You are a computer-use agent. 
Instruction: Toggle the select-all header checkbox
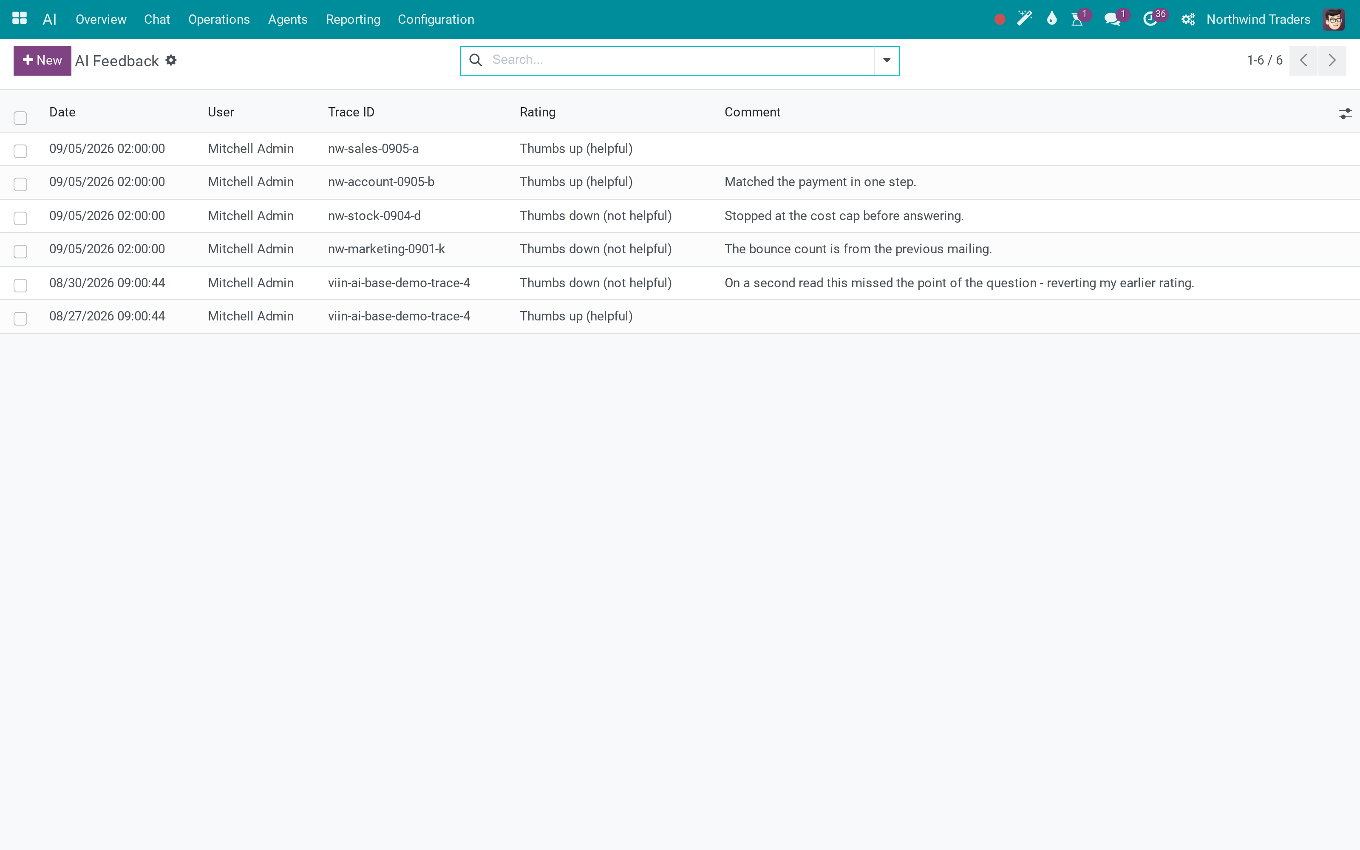(x=21, y=118)
